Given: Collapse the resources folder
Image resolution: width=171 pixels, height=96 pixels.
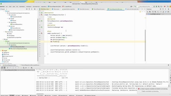Looking at the screenshot, I should pos(4,32).
